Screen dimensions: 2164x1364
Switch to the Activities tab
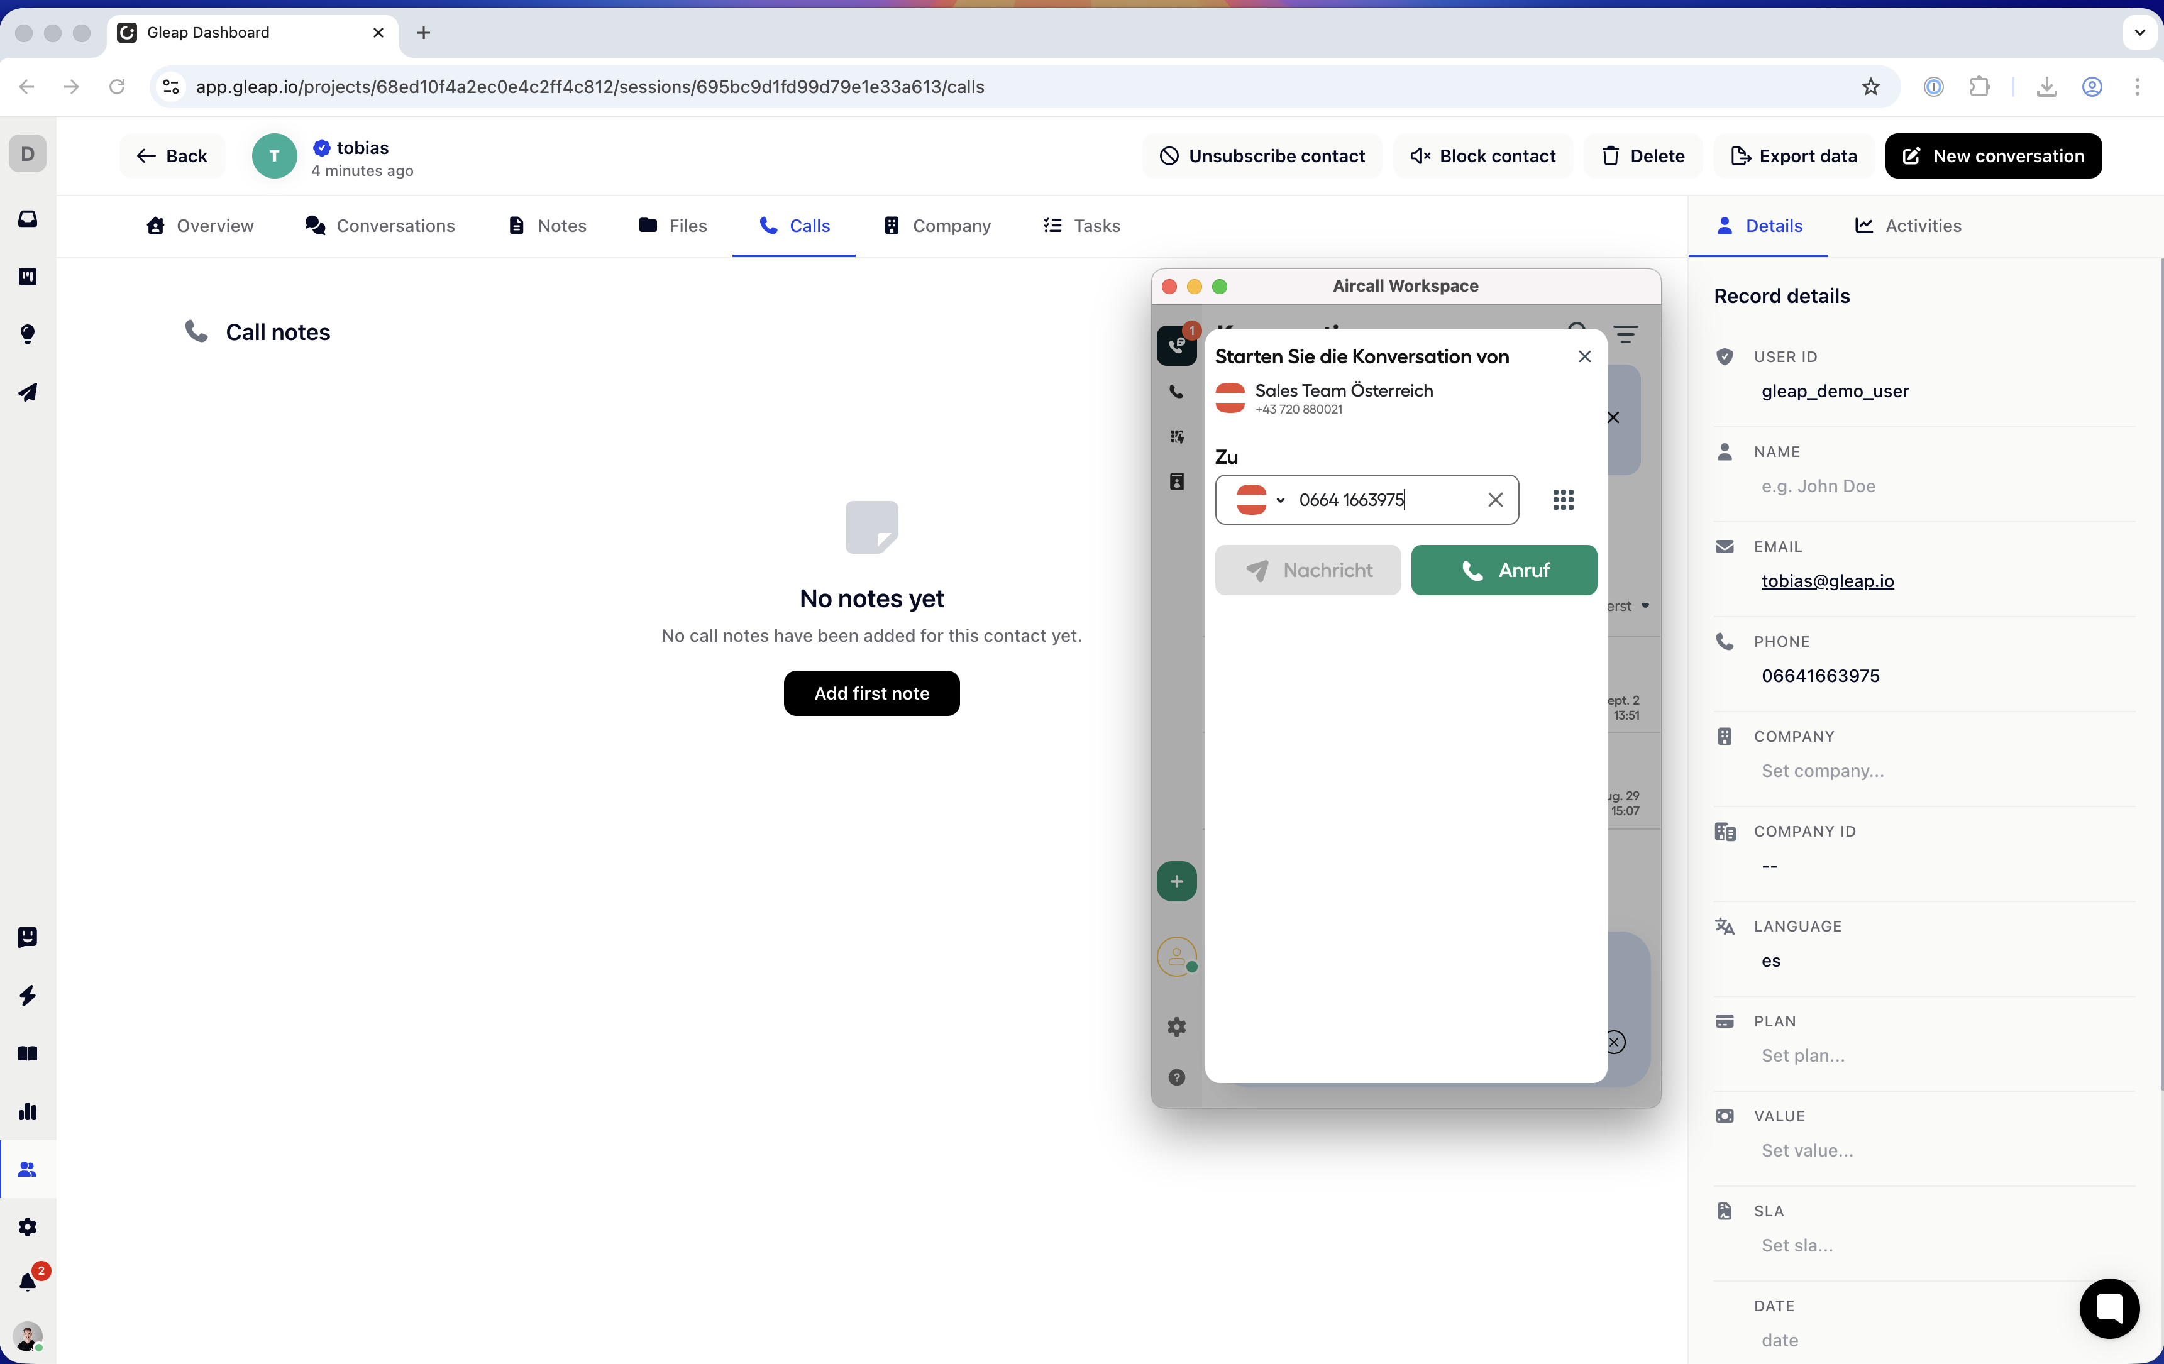(1908, 226)
